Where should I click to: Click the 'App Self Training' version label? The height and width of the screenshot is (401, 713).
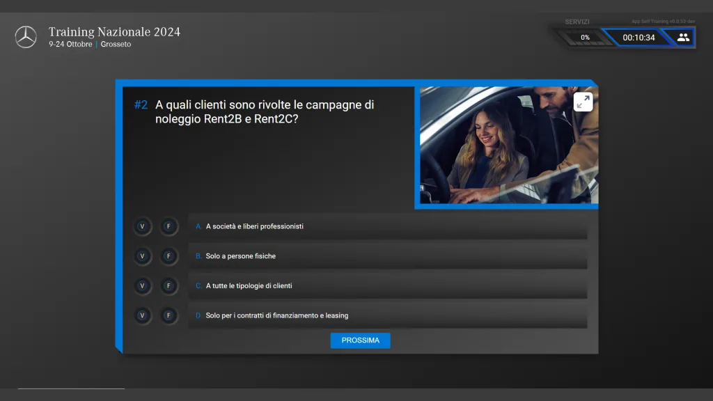point(663,22)
